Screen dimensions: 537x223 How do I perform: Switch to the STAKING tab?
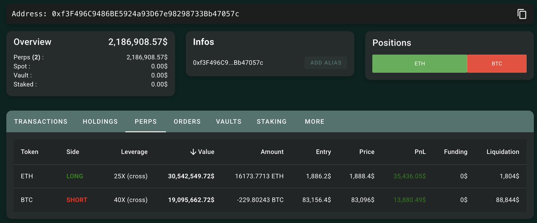(x=272, y=122)
